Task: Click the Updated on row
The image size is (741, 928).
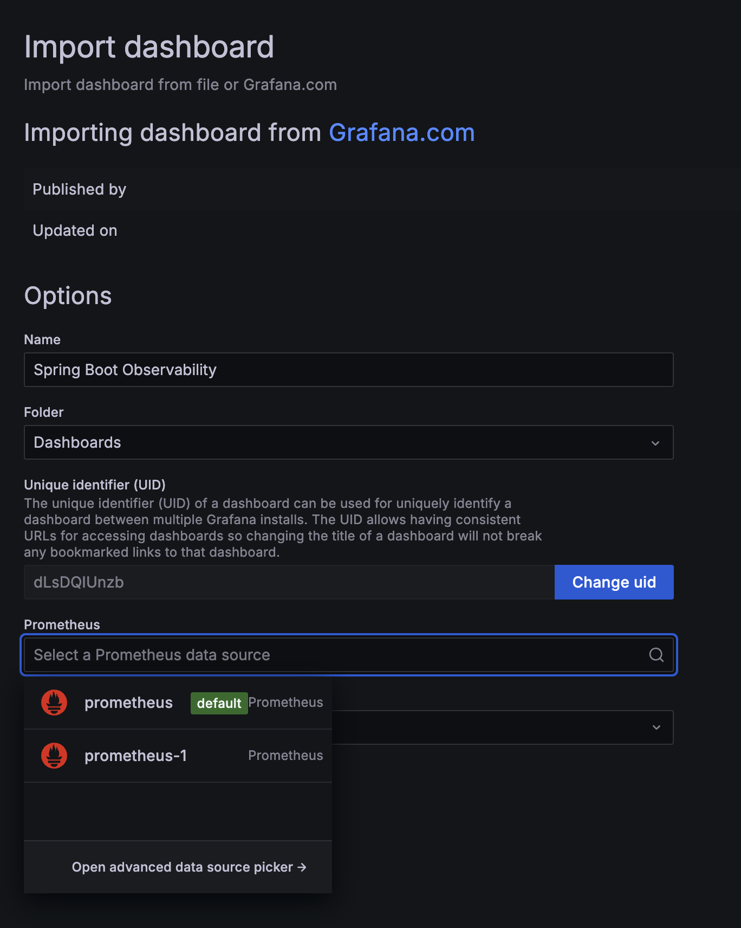Action: 382,230
